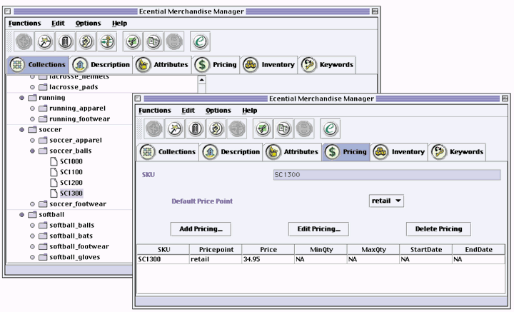Open the Functions menu in the back window
Image resolution: width=514 pixels, height=312 pixels.
(x=24, y=24)
